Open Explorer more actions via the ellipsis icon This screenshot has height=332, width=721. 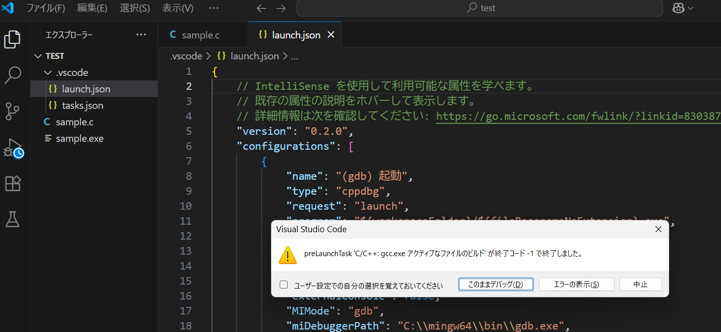[141, 34]
